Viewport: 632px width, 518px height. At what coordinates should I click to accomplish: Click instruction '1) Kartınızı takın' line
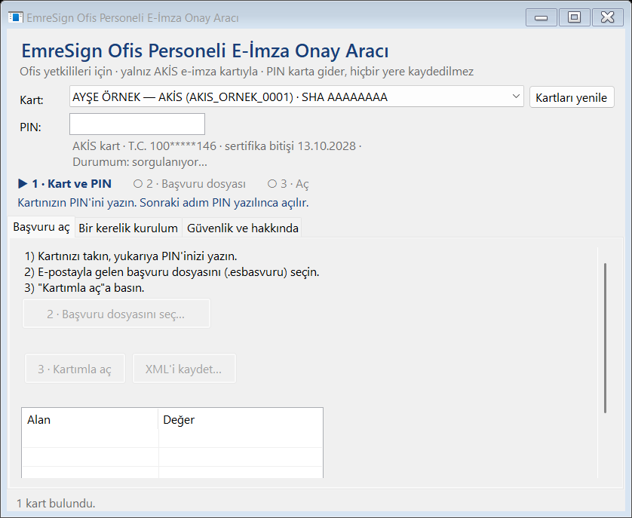[130, 256]
